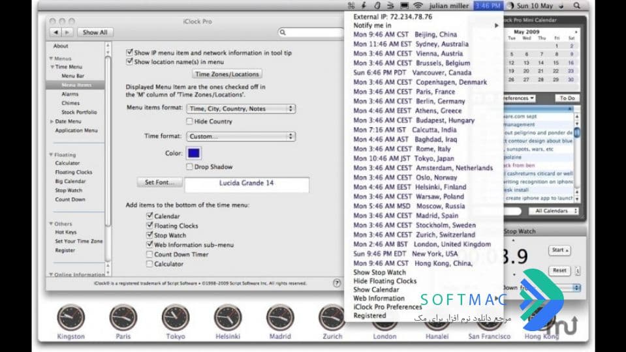This screenshot has height=352, width=626.
Task: Click the Kingston floating clock
Action: coord(70,317)
